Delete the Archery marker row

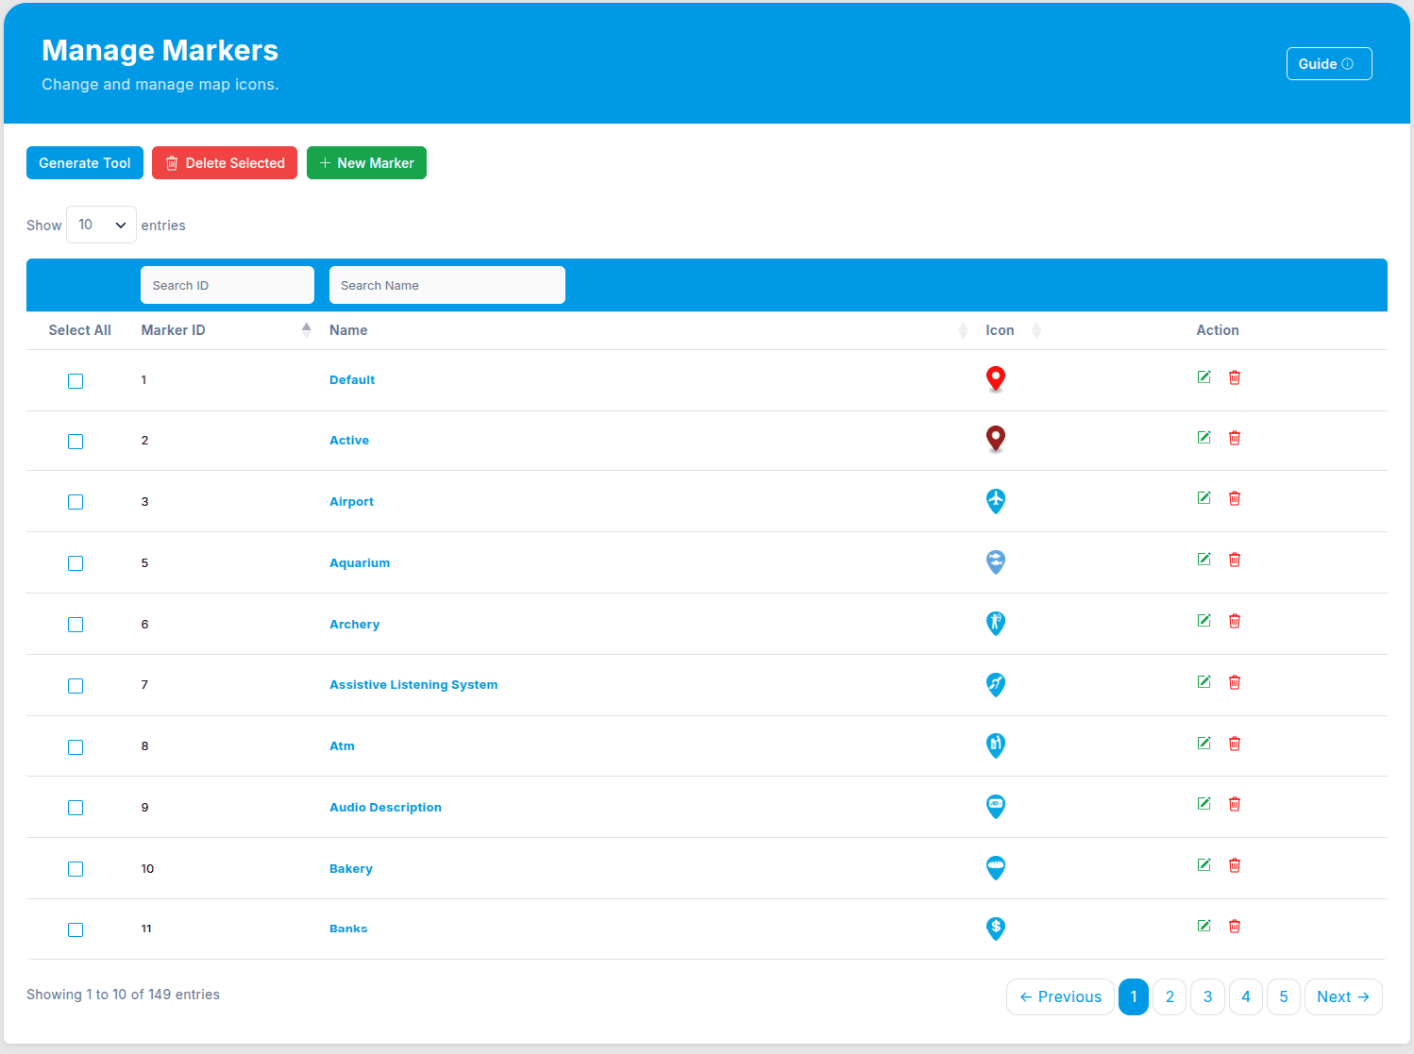[x=1235, y=621]
